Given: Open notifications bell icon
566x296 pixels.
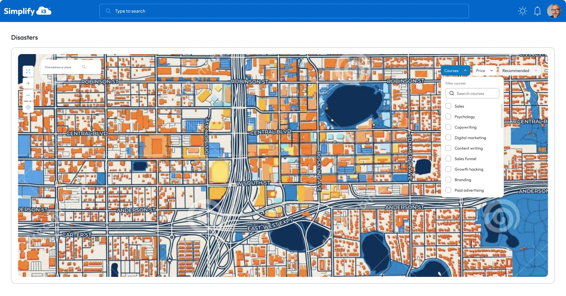Looking at the screenshot, I should (x=537, y=11).
